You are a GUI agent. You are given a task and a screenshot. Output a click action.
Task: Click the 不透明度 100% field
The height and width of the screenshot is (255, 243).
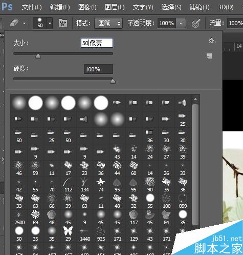click(166, 23)
